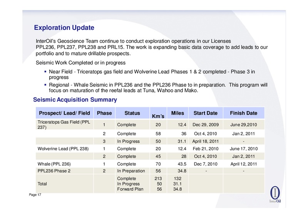Click the Miles column header
Image resolution: width=308 pixels, height=218 pixels.
(x=177, y=113)
